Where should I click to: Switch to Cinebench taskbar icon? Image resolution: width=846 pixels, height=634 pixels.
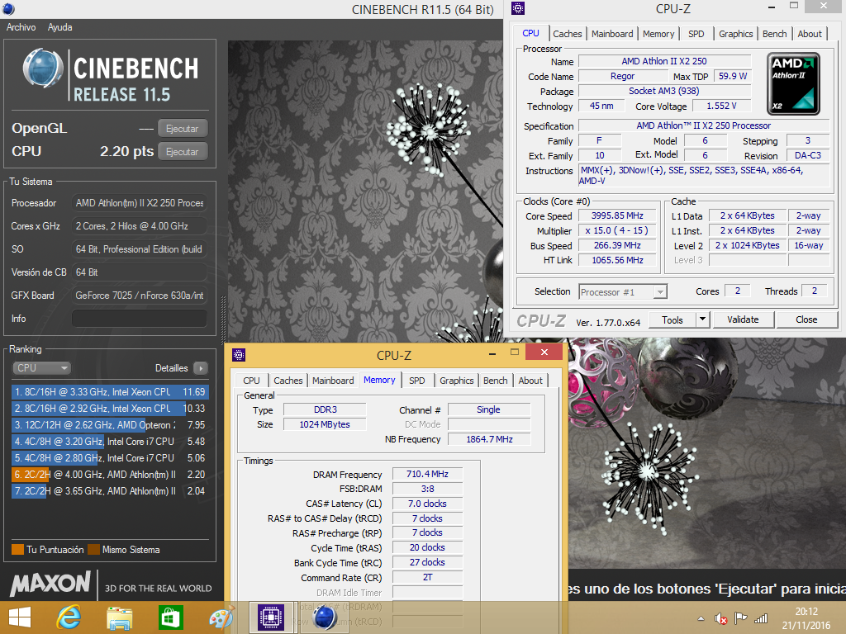click(x=325, y=617)
